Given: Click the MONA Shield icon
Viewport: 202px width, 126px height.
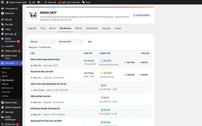Looking at the screenshot, I should click(x=3, y=51).
